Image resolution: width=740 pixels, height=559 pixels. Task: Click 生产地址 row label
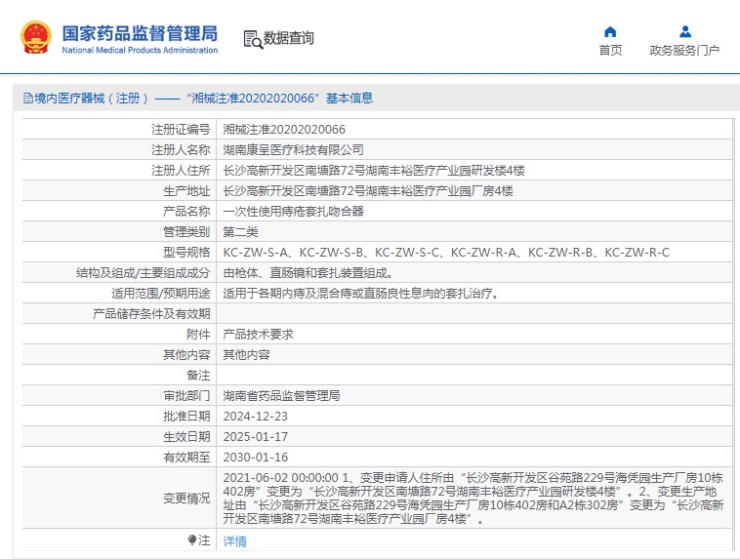pos(186,191)
